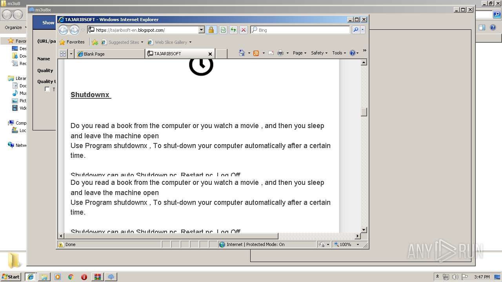Expand the Home button dropdown arrow
Image resolution: width=502 pixels, height=282 pixels.
click(x=249, y=53)
